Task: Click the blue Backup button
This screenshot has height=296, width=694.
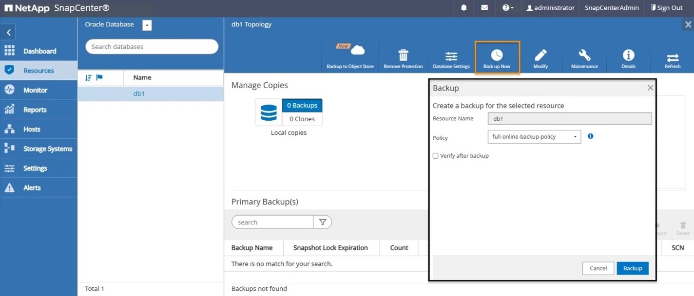Action: [633, 268]
